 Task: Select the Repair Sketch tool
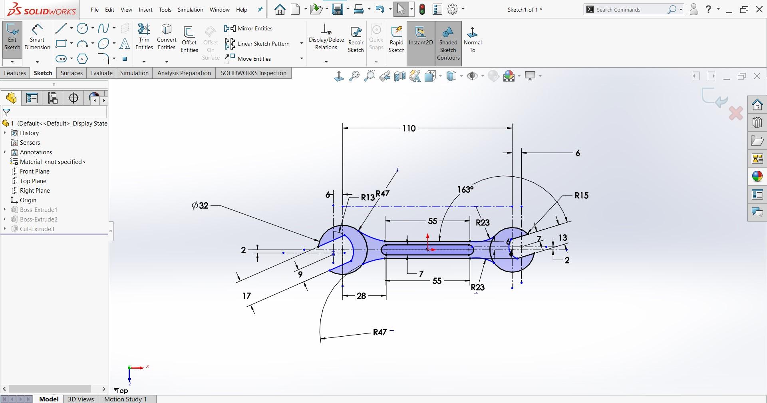pos(356,38)
